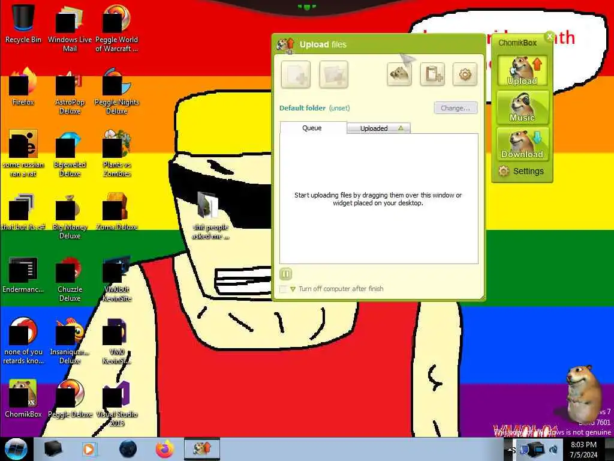614x461 pixels.
Task: Select Big Money Deluxe desktop icon
Action: click(70, 216)
